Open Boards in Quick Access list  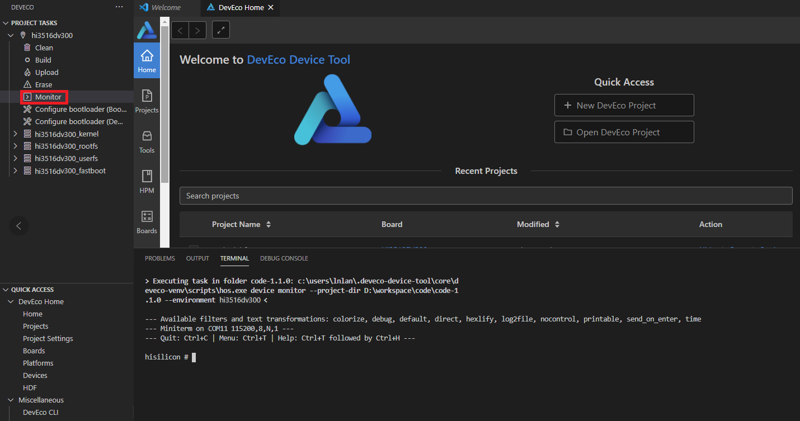pyautogui.click(x=34, y=351)
